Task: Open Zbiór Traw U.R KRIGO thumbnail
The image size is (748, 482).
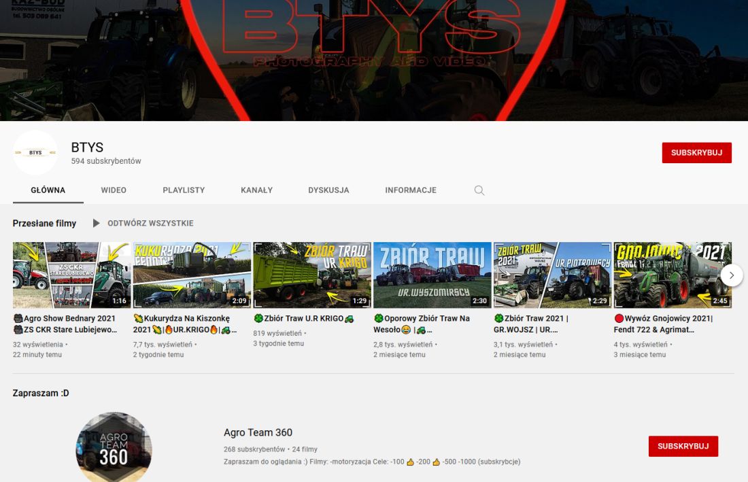Action: pyautogui.click(x=312, y=275)
